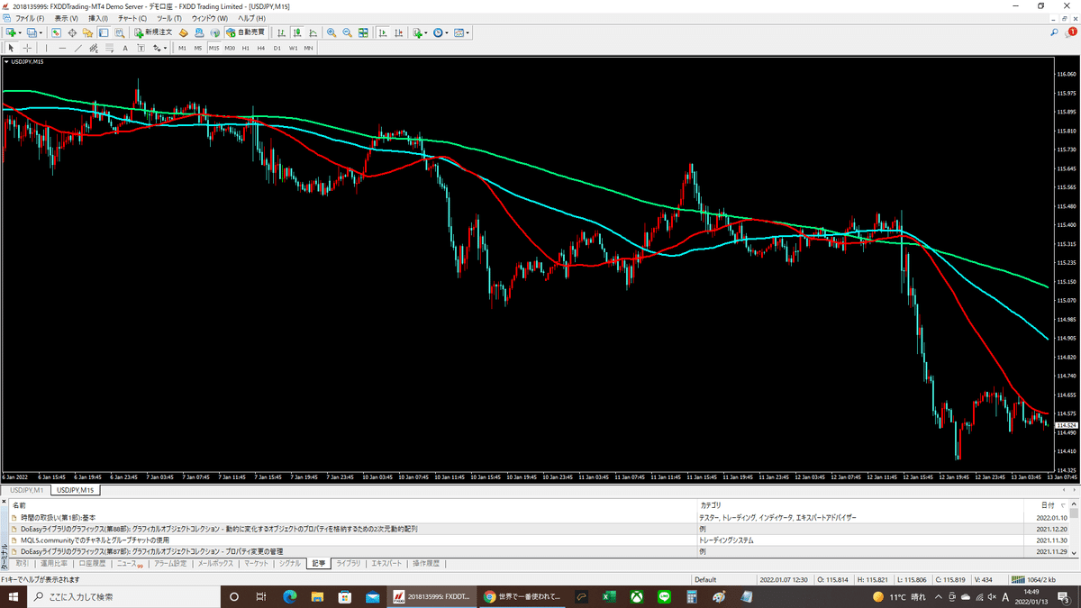The image size is (1081, 608).
Task: Open templates dropdown icon
Action: pos(462,32)
